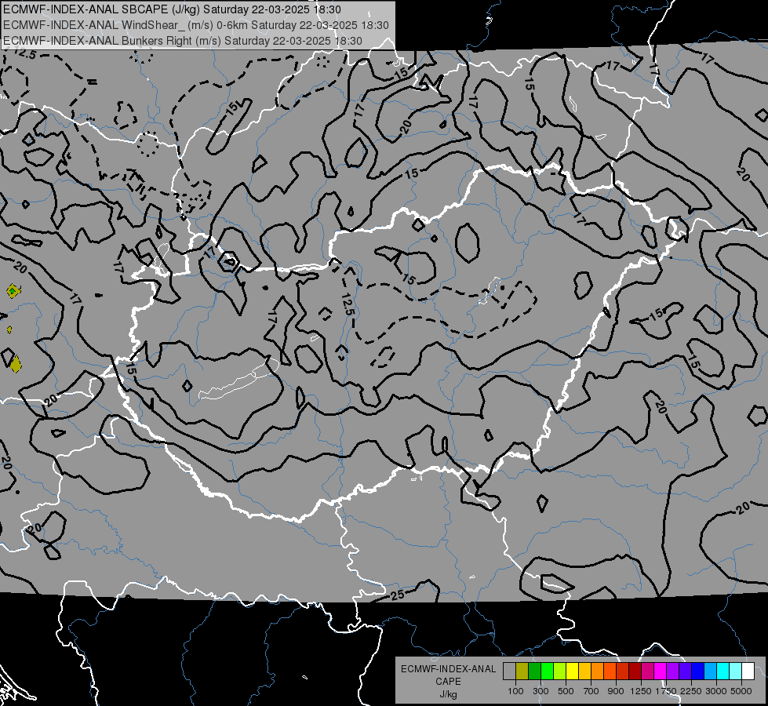Click the bright green legend swatch
This screenshot has height=706, width=768.
pyautogui.click(x=547, y=671)
